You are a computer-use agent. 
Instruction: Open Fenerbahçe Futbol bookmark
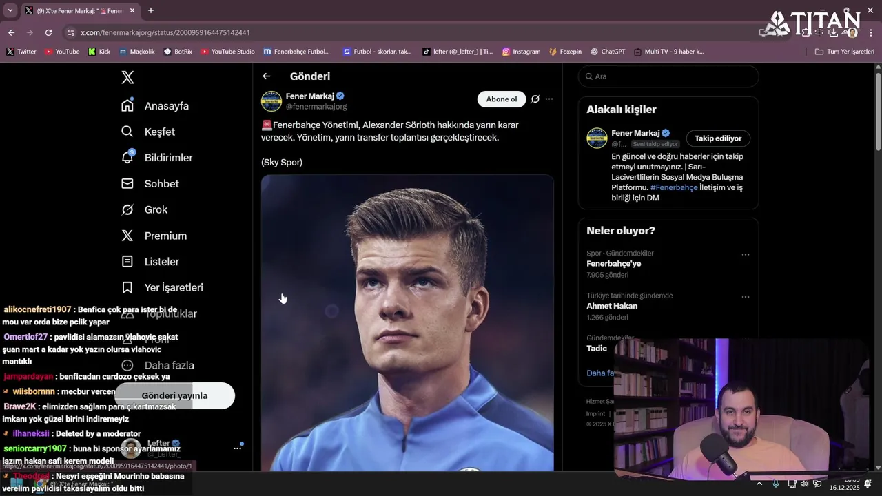click(296, 52)
